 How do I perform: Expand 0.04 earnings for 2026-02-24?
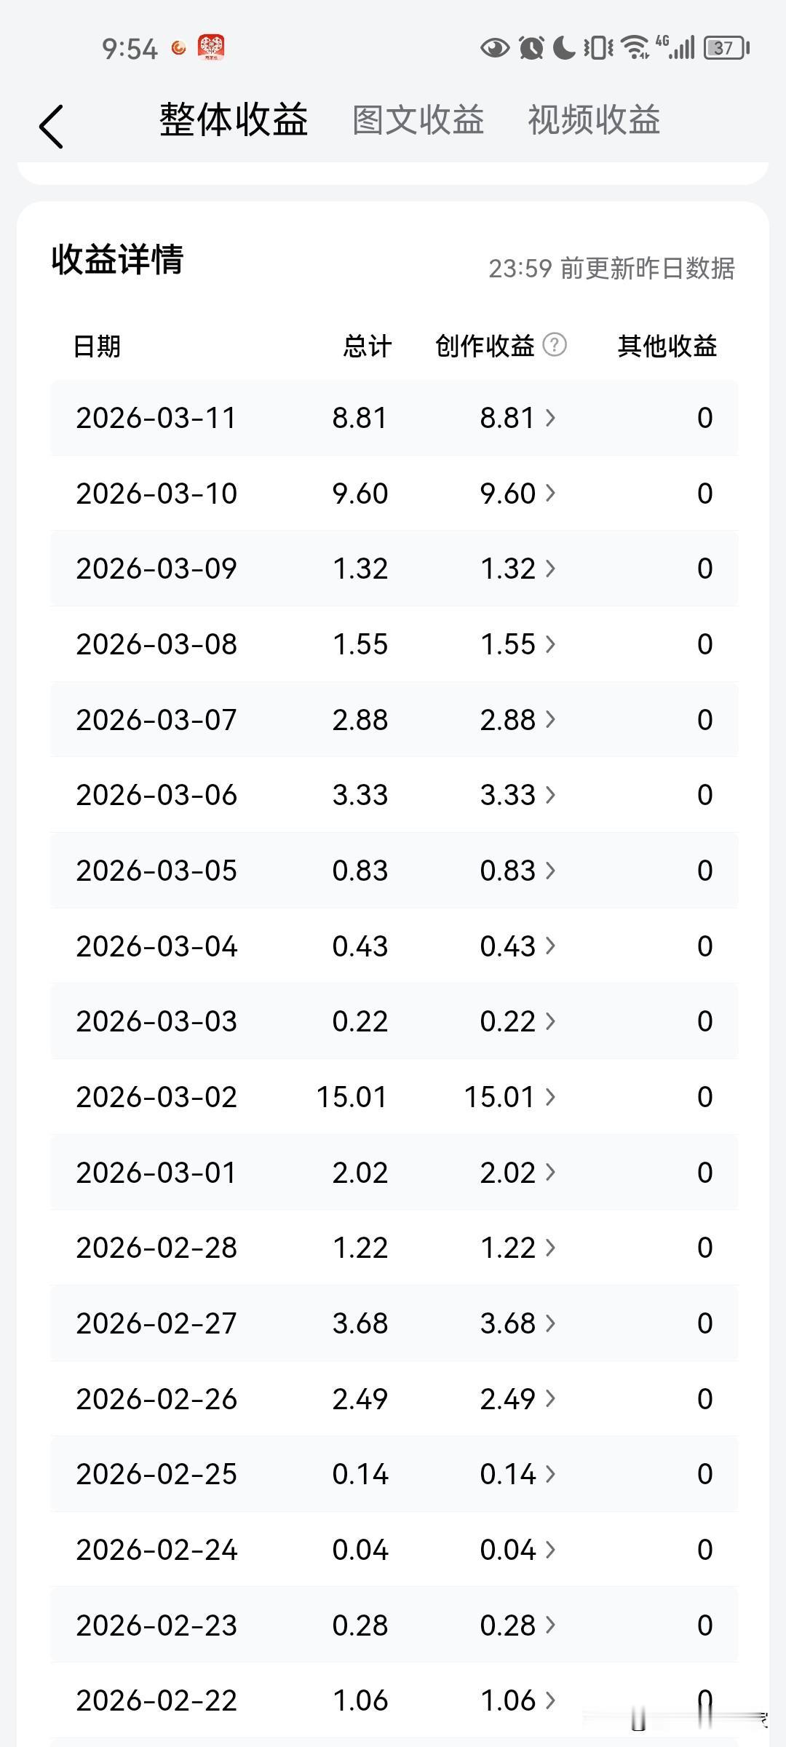517,1550
